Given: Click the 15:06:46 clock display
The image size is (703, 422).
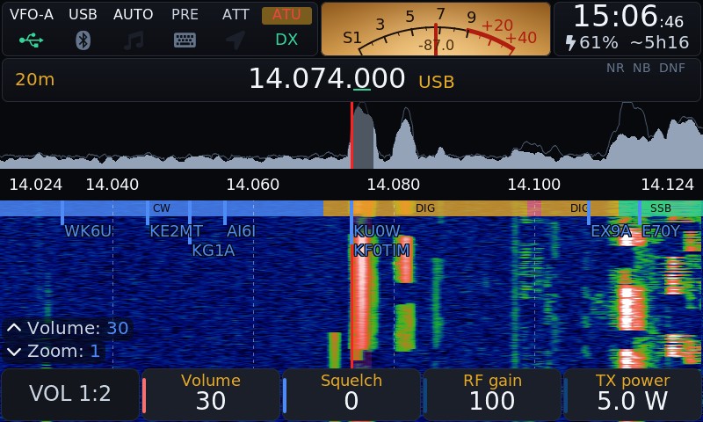Looking at the screenshot, I should pos(628,17).
